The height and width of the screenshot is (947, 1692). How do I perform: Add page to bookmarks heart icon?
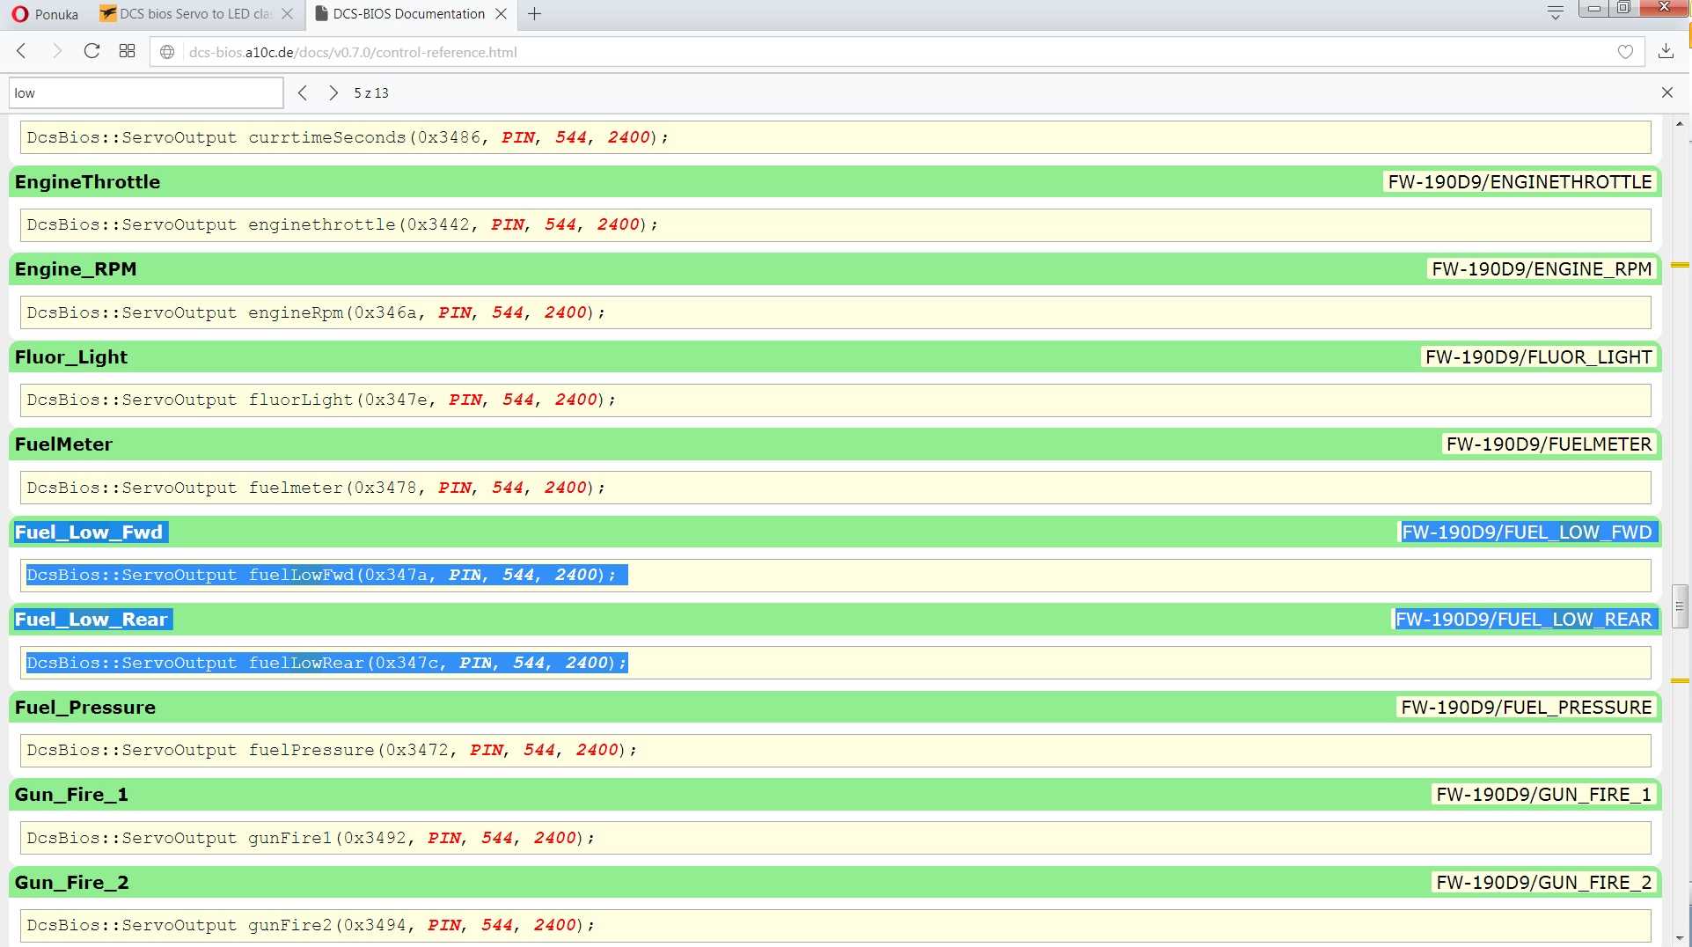pyautogui.click(x=1625, y=52)
